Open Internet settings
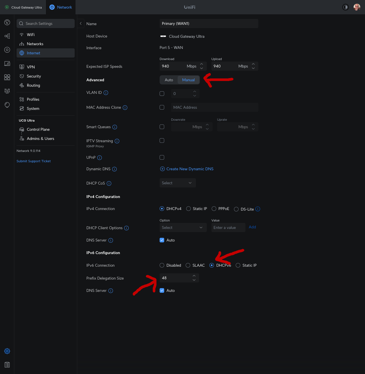This screenshot has width=365, height=374. 45,53
